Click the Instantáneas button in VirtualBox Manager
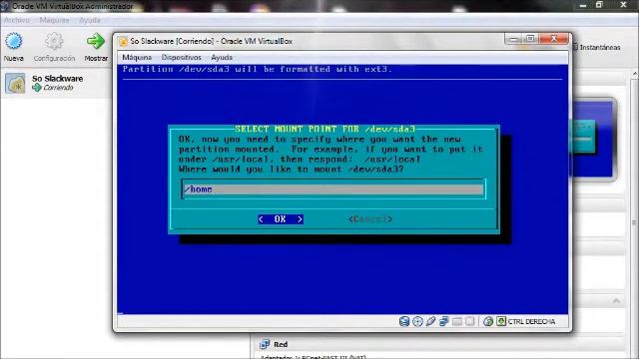Image resolution: width=639 pixels, height=359 pixels. tap(597, 47)
